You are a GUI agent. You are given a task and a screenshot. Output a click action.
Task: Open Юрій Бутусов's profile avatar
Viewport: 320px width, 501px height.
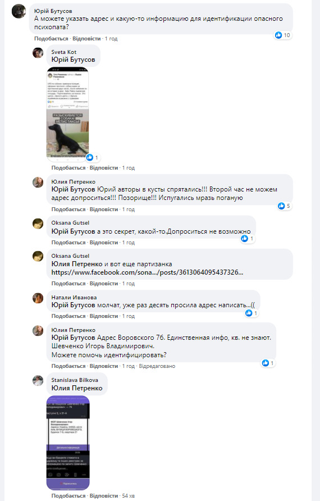(19, 11)
